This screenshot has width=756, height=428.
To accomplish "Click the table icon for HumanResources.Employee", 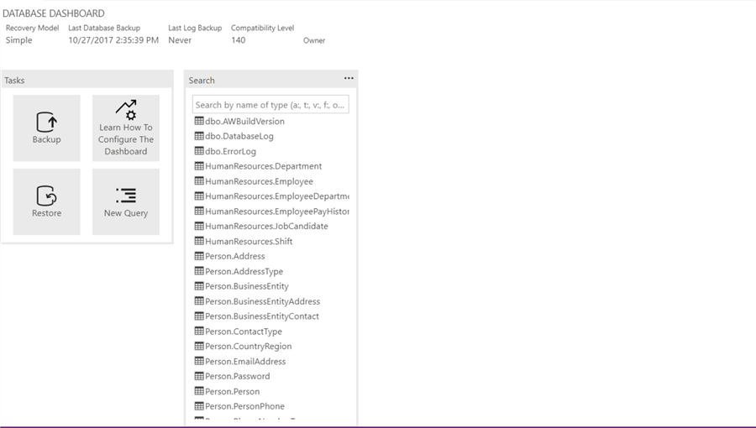I will [x=199, y=181].
